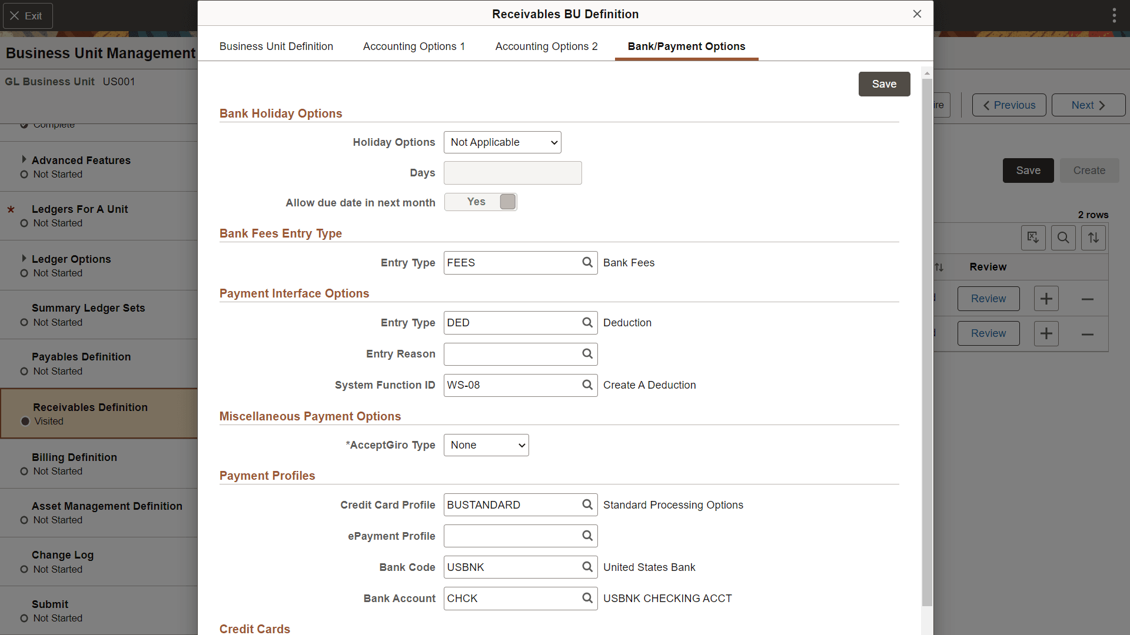Open lookup for Bank Code USBNK
The width and height of the screenshot is (1130, 635).
click(587, 567)
